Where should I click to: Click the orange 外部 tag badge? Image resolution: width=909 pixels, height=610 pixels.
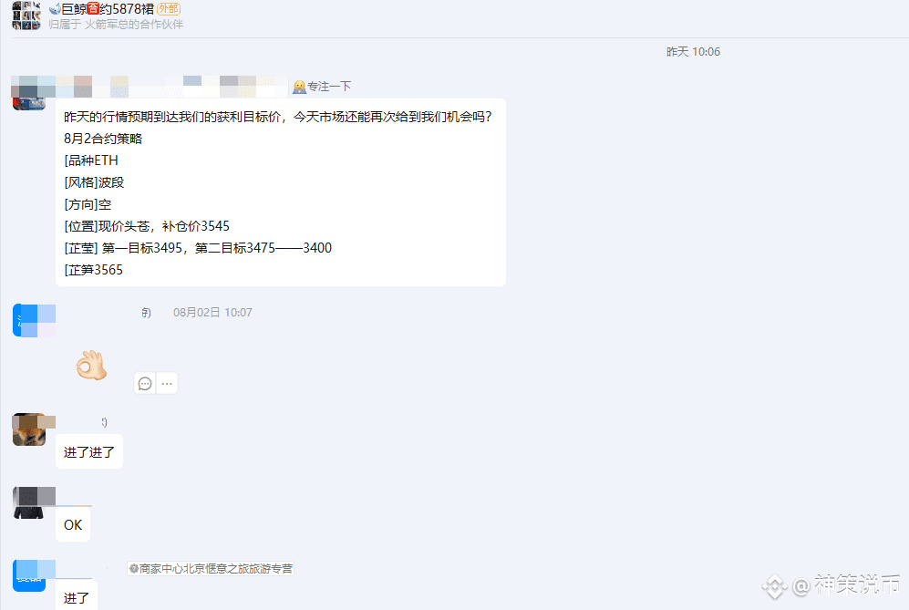point(169,9)
